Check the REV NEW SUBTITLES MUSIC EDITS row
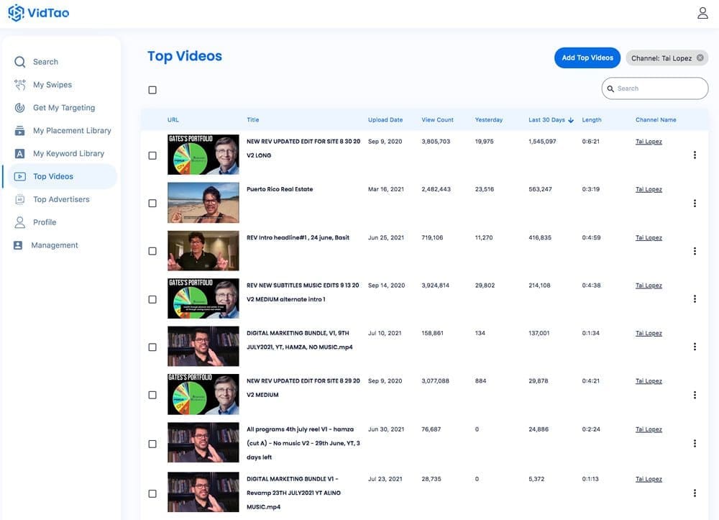The image size is (719, 520). coord(152,299)
